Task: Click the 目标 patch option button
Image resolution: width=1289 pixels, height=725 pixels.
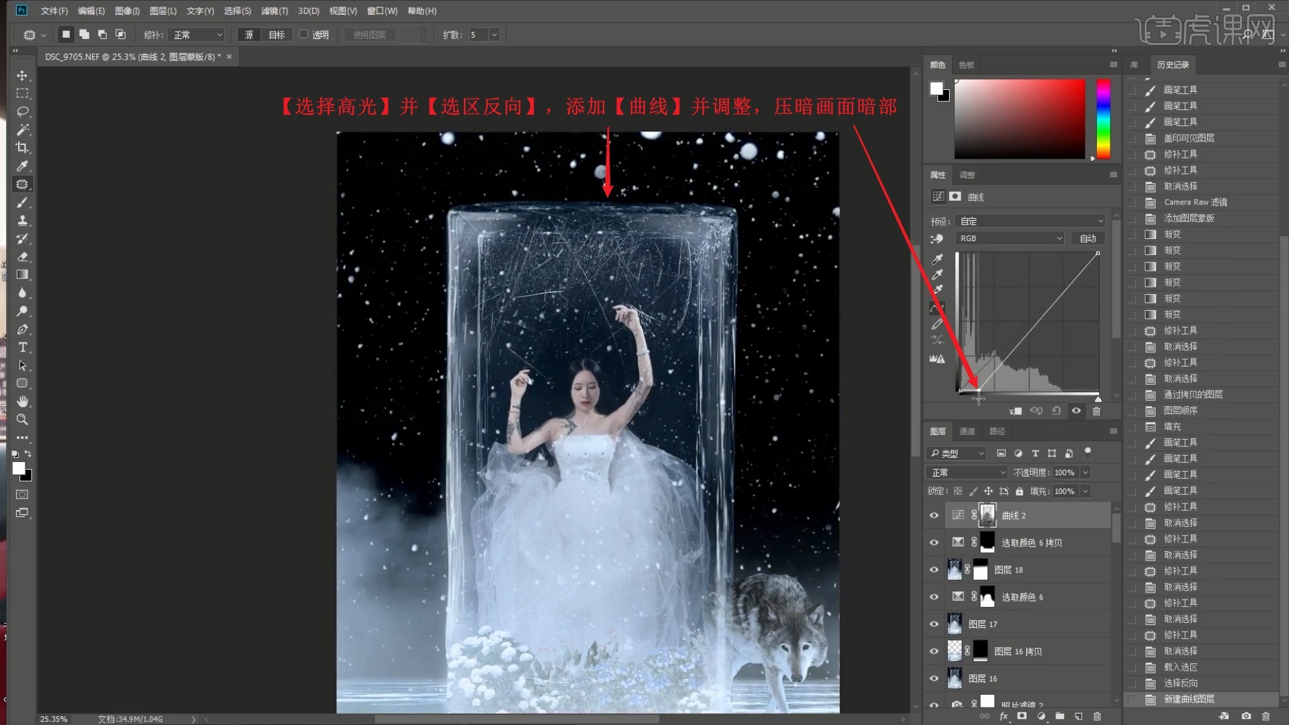Action: coord(277,35)
